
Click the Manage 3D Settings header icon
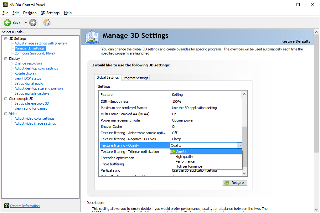coord(92,37)
